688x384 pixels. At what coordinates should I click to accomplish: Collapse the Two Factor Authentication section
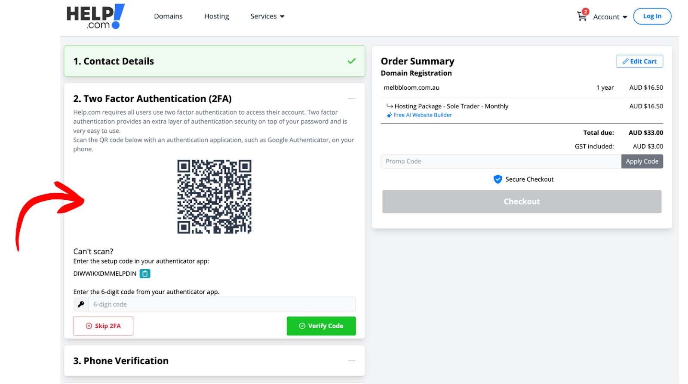[x=351, y=99]
